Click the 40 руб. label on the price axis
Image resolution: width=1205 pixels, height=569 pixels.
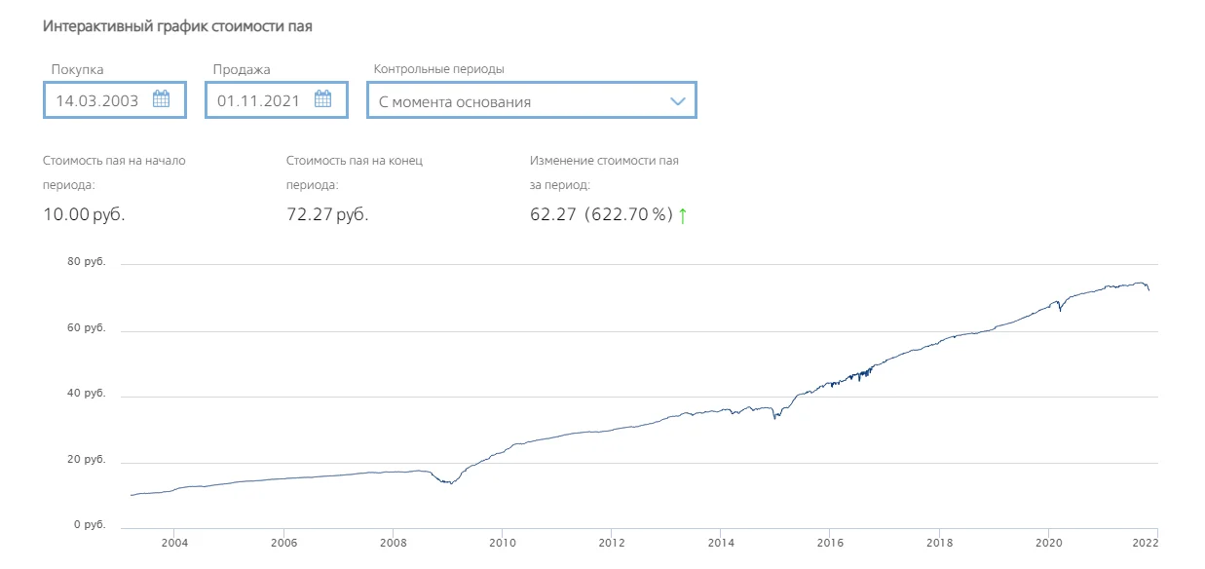click(x=89, y=394)
